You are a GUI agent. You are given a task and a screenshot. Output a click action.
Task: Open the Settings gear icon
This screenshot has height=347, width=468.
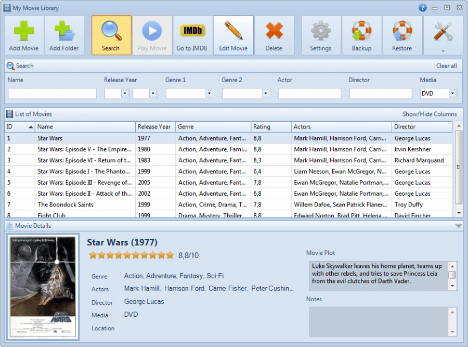pos(321,30)
